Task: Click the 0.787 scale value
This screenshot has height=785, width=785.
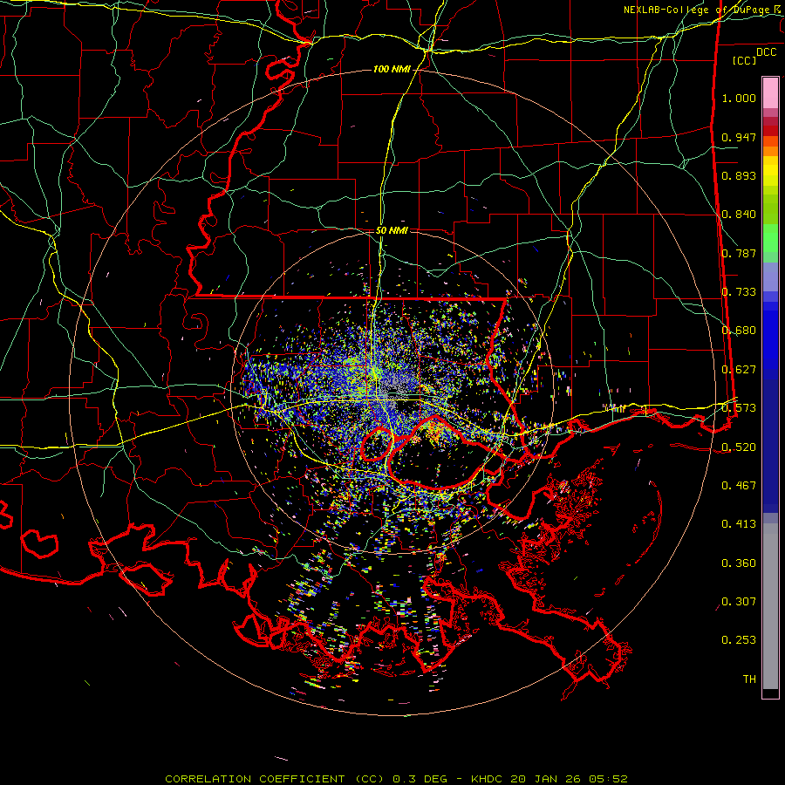Action: [739, 253]
